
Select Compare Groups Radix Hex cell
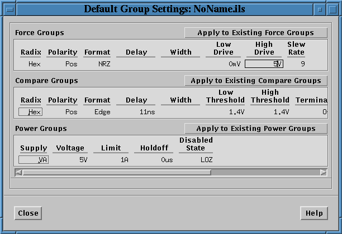[31, 112]
